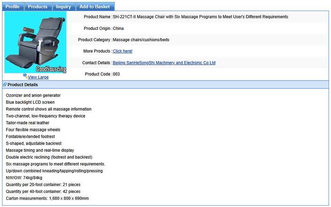Follow the 'Click here!' more products link
The width and height of the screenshot is (331, 207).
point(123,51)
